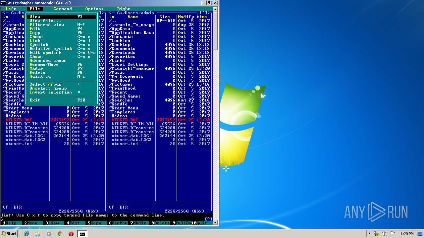
Task: Select /Documents in right panel
Action: pyautogui.click(x=159, y=49)
